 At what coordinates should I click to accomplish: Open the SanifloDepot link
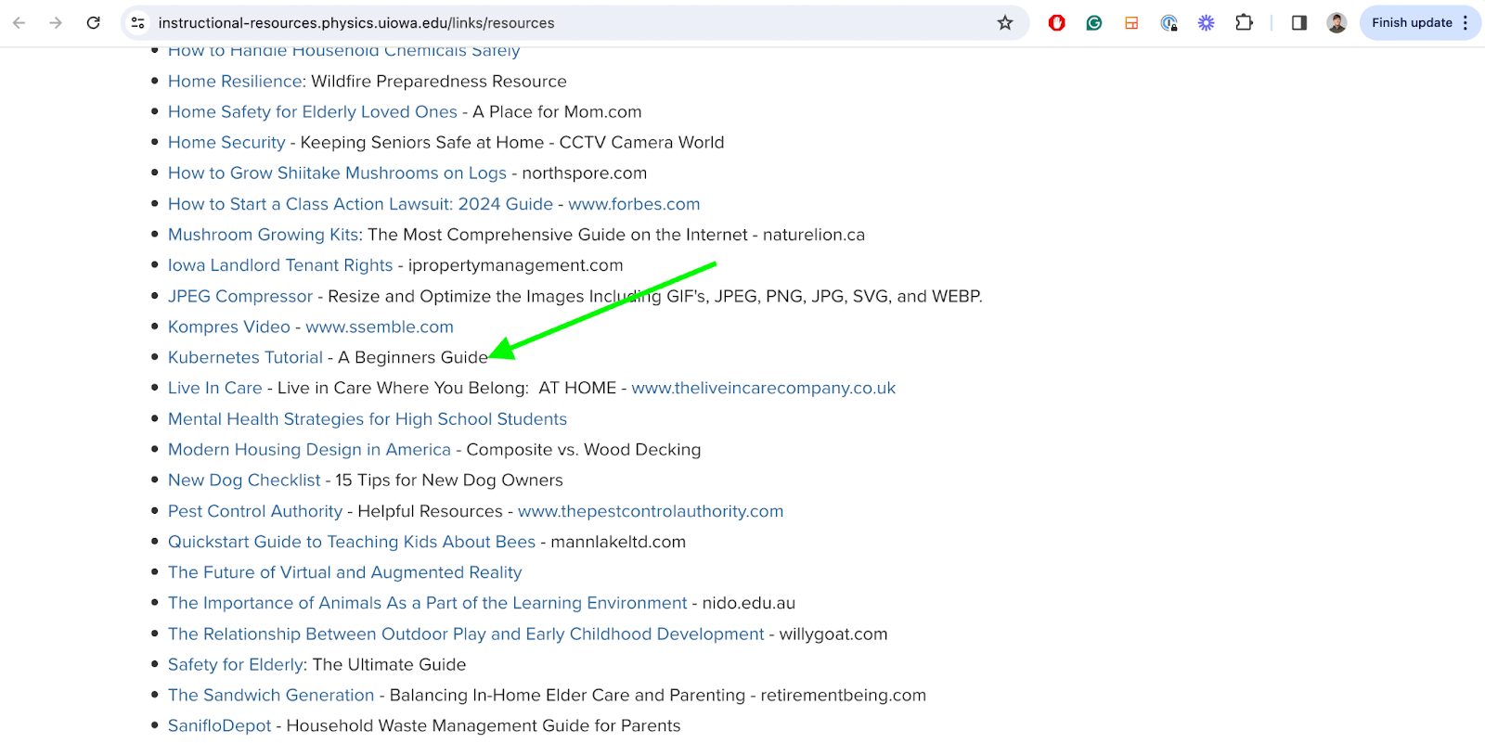tap(220, 726)
